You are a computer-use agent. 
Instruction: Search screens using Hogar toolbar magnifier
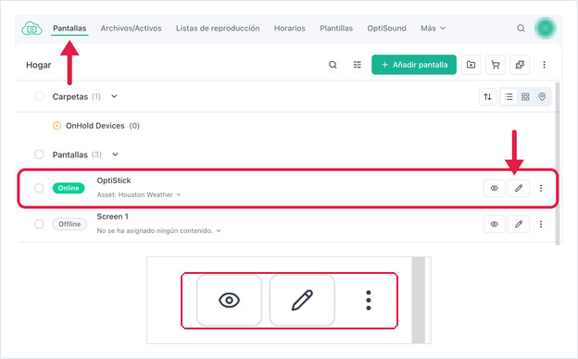(x=333, y=65)
